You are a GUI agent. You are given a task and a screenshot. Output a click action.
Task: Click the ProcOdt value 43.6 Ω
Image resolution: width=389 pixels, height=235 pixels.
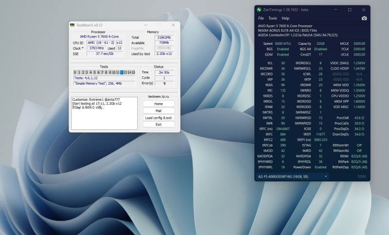point(359,118)
